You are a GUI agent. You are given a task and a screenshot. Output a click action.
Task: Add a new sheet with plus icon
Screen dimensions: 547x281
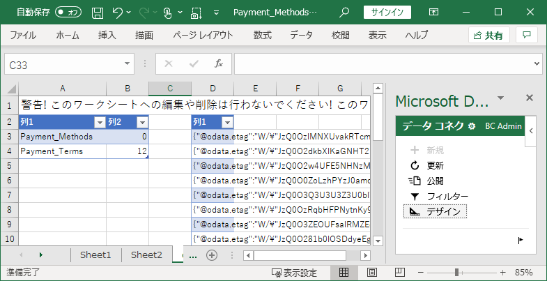(x=212, y=255)
